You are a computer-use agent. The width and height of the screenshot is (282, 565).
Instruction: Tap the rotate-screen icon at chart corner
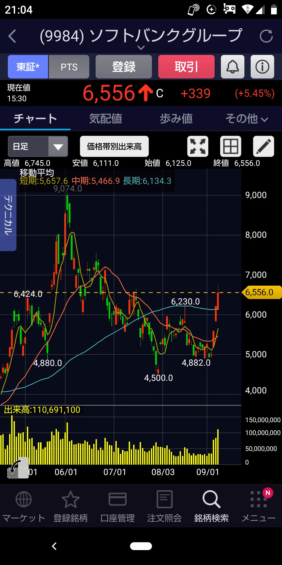18,468
